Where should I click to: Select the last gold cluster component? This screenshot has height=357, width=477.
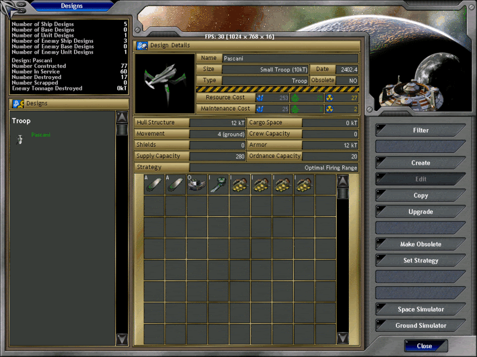[x=304, y=184]
